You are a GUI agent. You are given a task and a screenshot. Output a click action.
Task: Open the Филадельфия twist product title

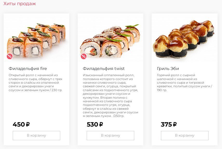coord(104,69)
